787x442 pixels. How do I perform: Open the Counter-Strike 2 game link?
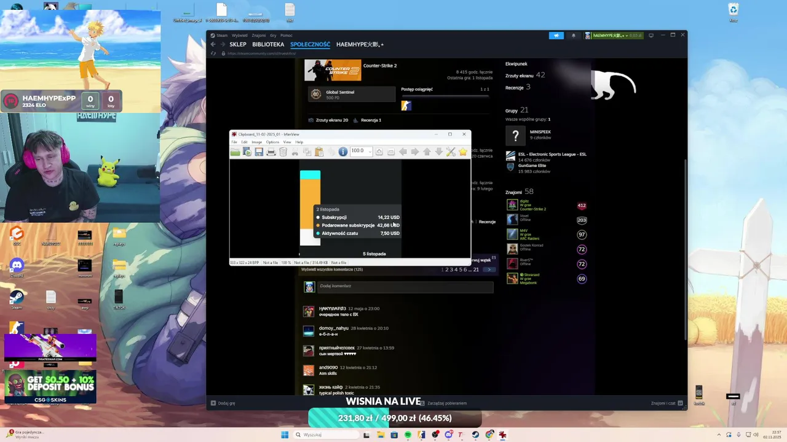(380, 66)
